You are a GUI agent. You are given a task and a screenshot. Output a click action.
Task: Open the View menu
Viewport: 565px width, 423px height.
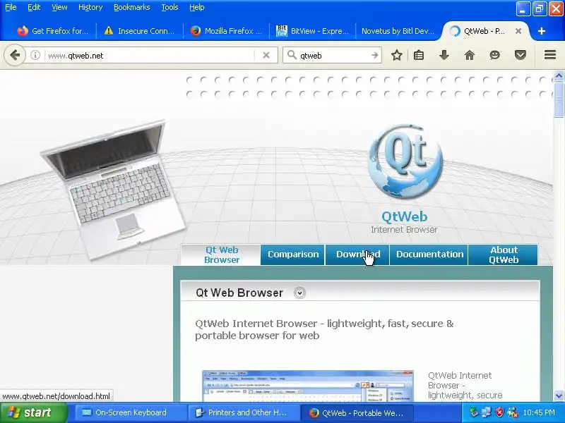coord(59,7)
